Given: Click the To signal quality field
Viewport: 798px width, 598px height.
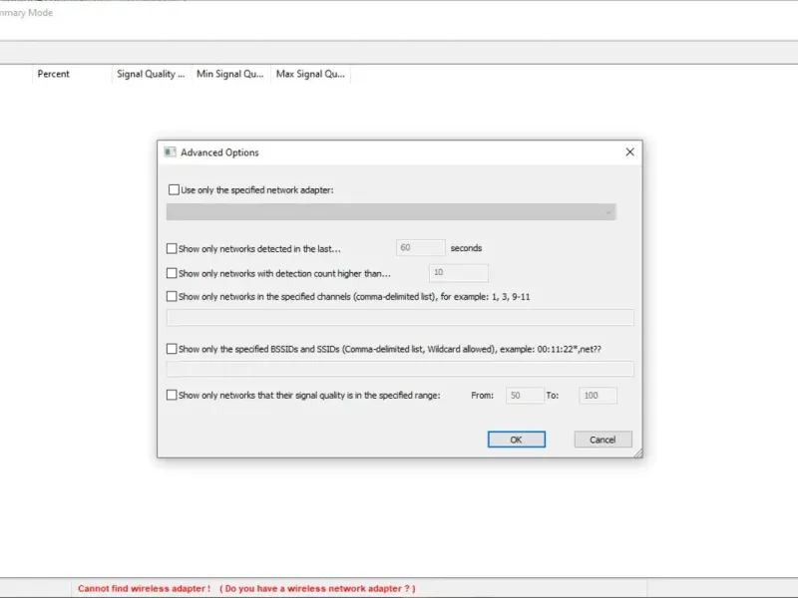Looking at the screenshot, I should coord(598,395).
